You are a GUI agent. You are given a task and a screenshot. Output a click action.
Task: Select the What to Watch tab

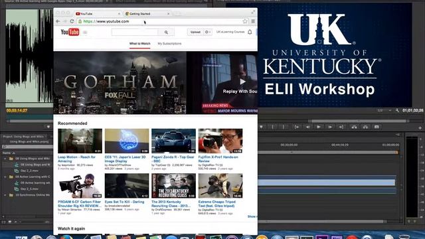[139, 44]
